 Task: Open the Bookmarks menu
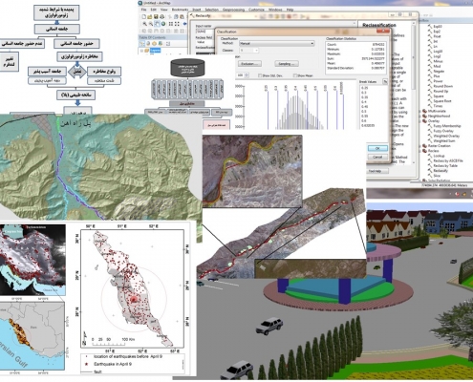180,10
